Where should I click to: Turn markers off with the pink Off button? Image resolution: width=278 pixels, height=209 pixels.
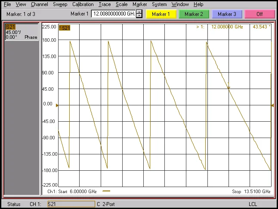[x=259, y=14]
